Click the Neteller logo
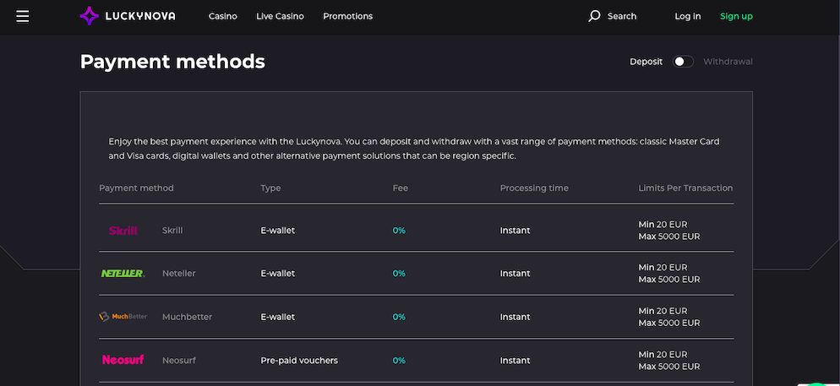Image resolution: width=840 pixels, height=386 pixels. (x=123, y=274)
